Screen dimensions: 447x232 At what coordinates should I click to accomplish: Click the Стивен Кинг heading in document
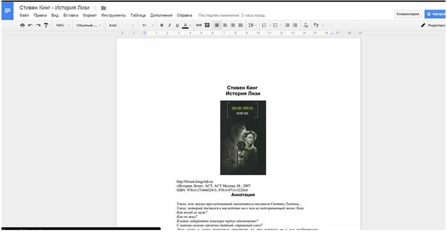pos(242,88)
